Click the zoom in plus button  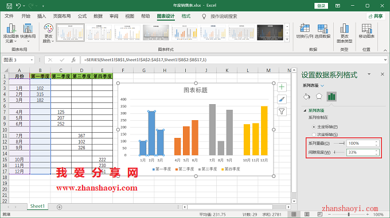368,214
